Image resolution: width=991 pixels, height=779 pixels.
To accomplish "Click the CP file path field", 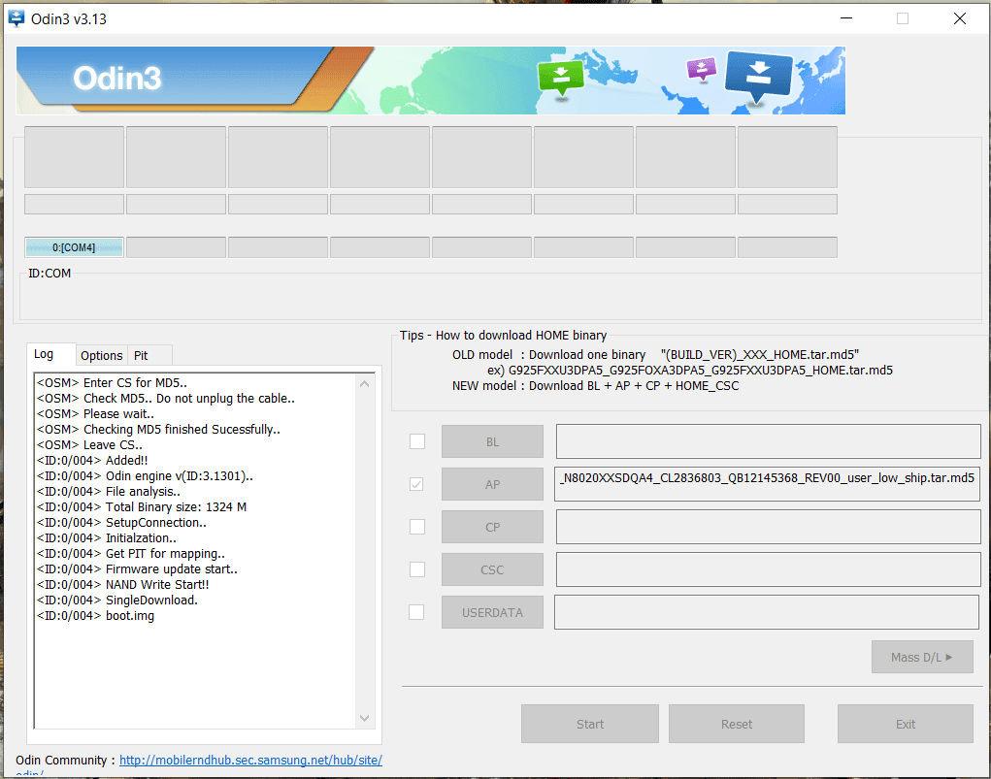I will [x=768, y=526].
